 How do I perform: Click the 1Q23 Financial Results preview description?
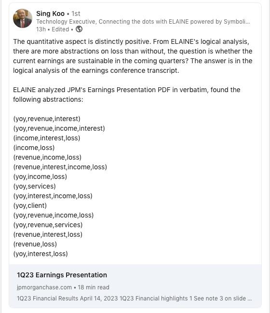coord(135,298)
